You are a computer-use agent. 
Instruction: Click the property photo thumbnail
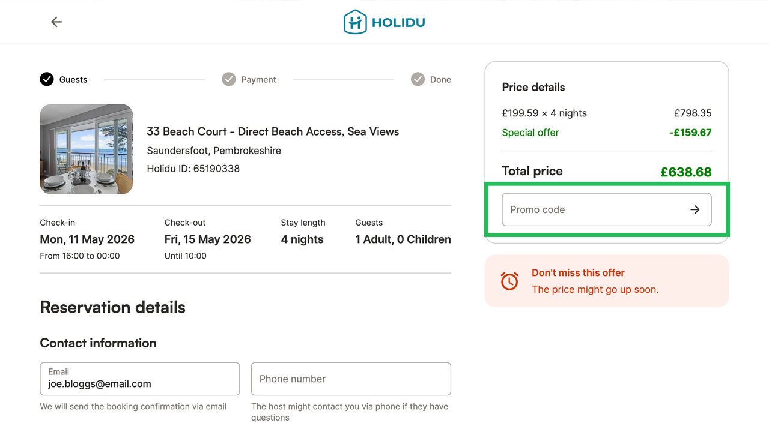86,149
